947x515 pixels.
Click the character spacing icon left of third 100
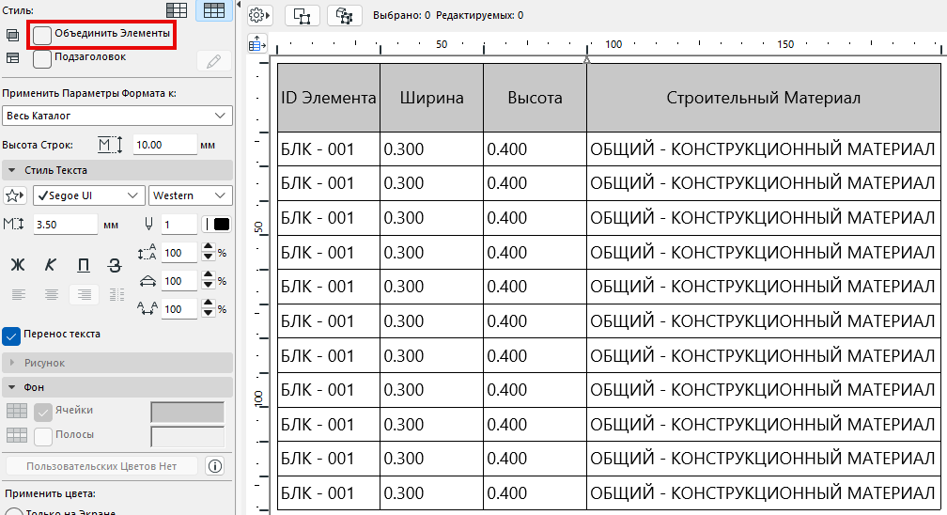(x=147, y=309)
